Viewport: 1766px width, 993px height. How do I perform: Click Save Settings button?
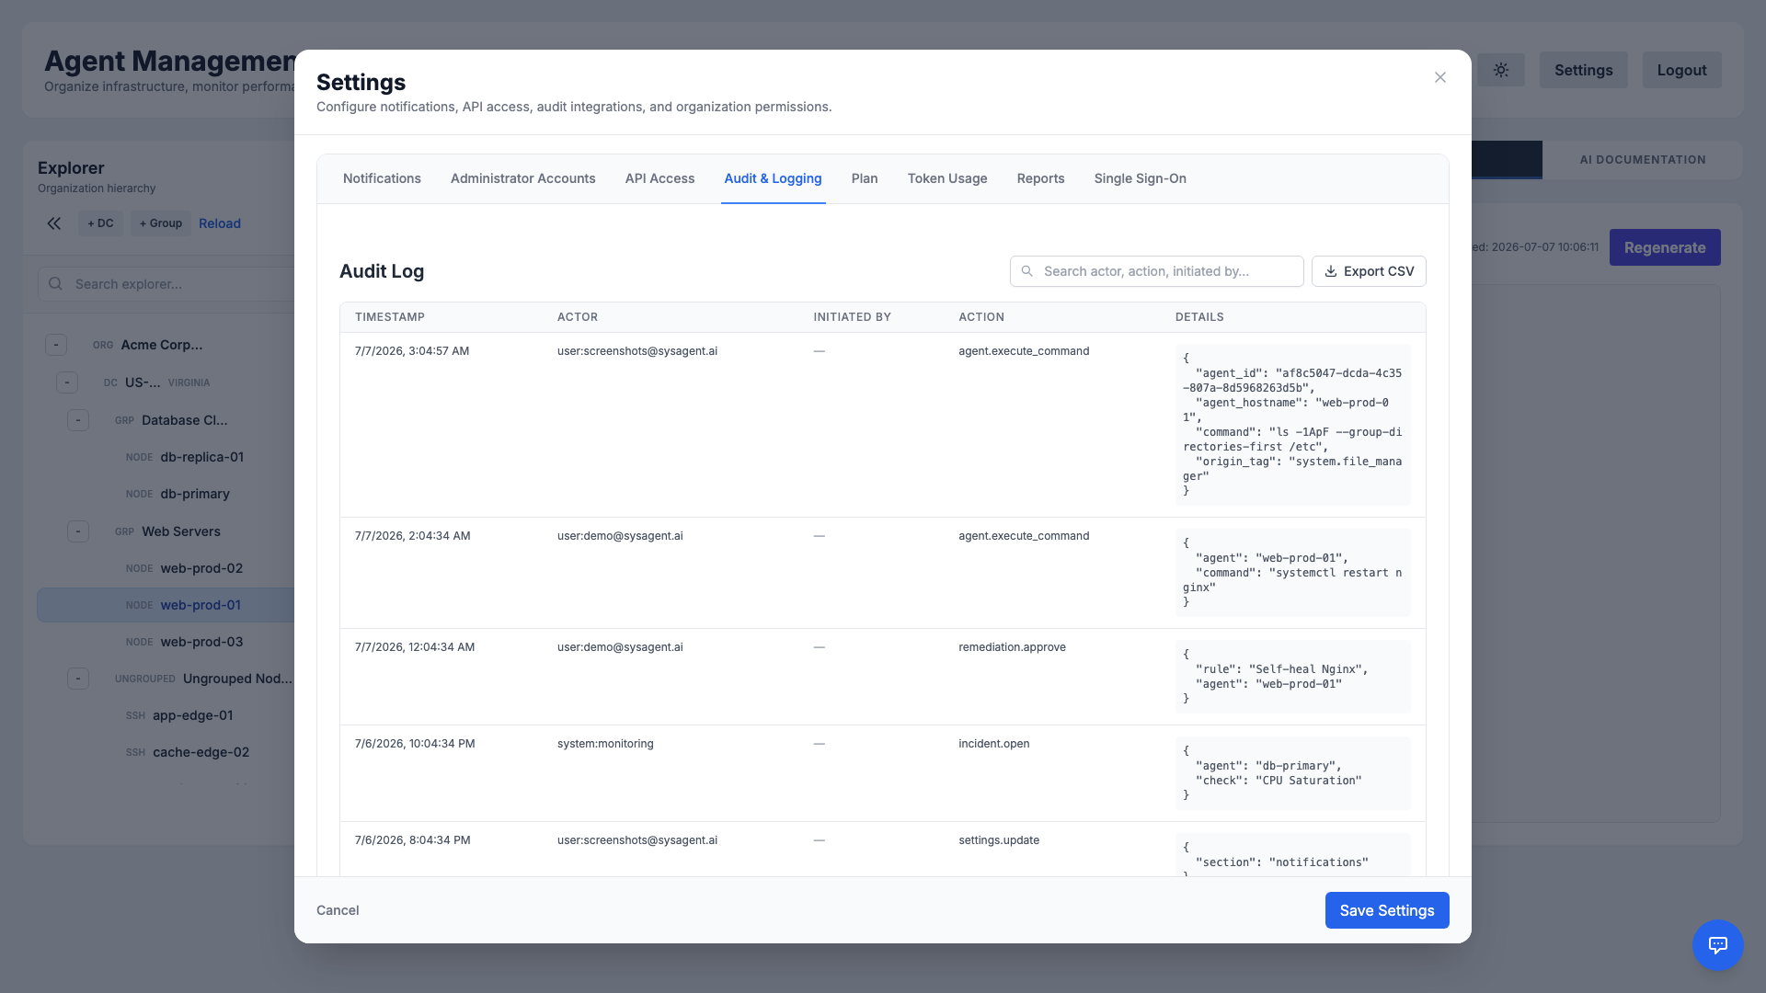pyautogui.click(x=1387, y=910)
